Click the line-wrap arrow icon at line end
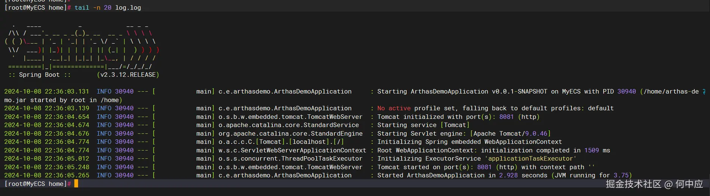Image resolution: width=710 pixels, height=196 pixels. (x=704, y=92)
